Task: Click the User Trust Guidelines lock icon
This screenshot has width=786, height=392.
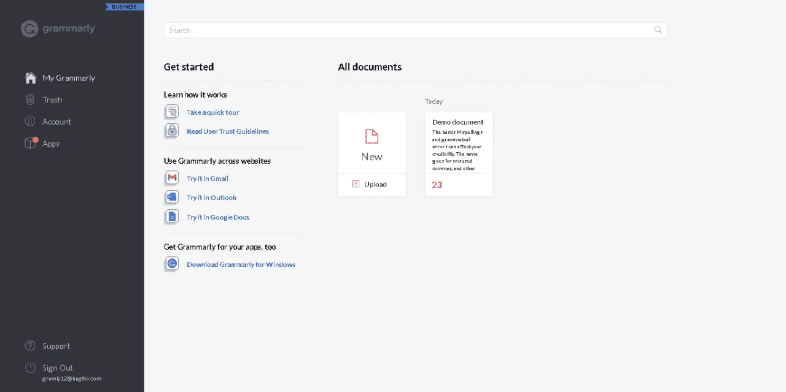Action: pos(172,131)
